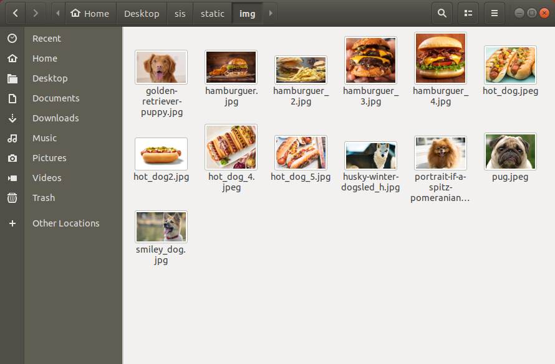The image size is (555, 364).
Task: Expand the chevron before the Home path button
Action: 56,12
